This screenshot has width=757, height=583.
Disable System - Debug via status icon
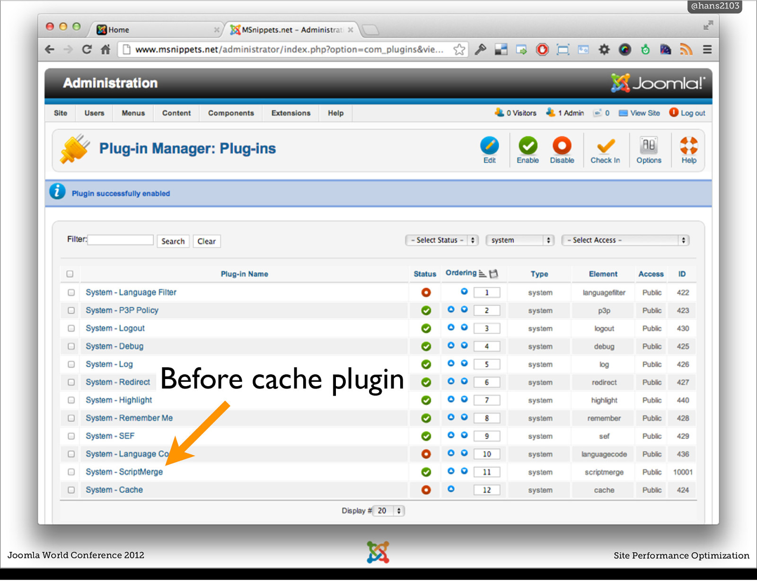coord(426,346)
